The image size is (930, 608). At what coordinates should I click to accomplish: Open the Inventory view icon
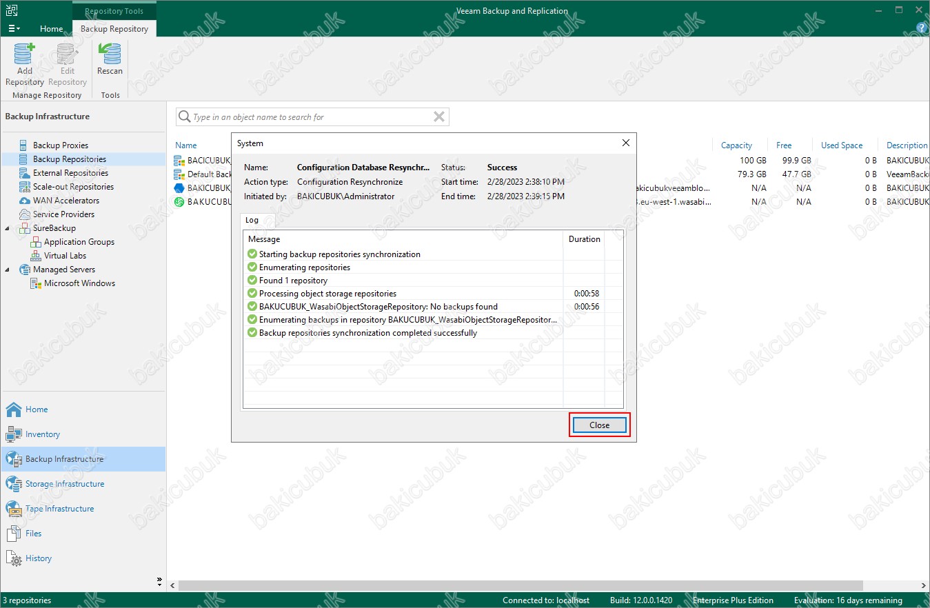point(14,434)
